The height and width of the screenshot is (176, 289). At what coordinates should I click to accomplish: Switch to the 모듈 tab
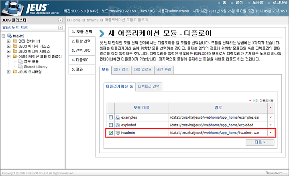(105, 70)
